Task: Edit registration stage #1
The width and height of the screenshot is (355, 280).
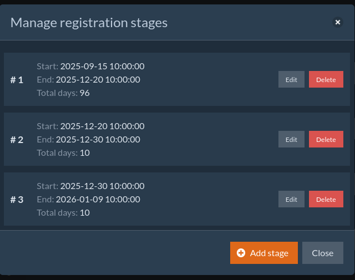Action: coord(291,79)
